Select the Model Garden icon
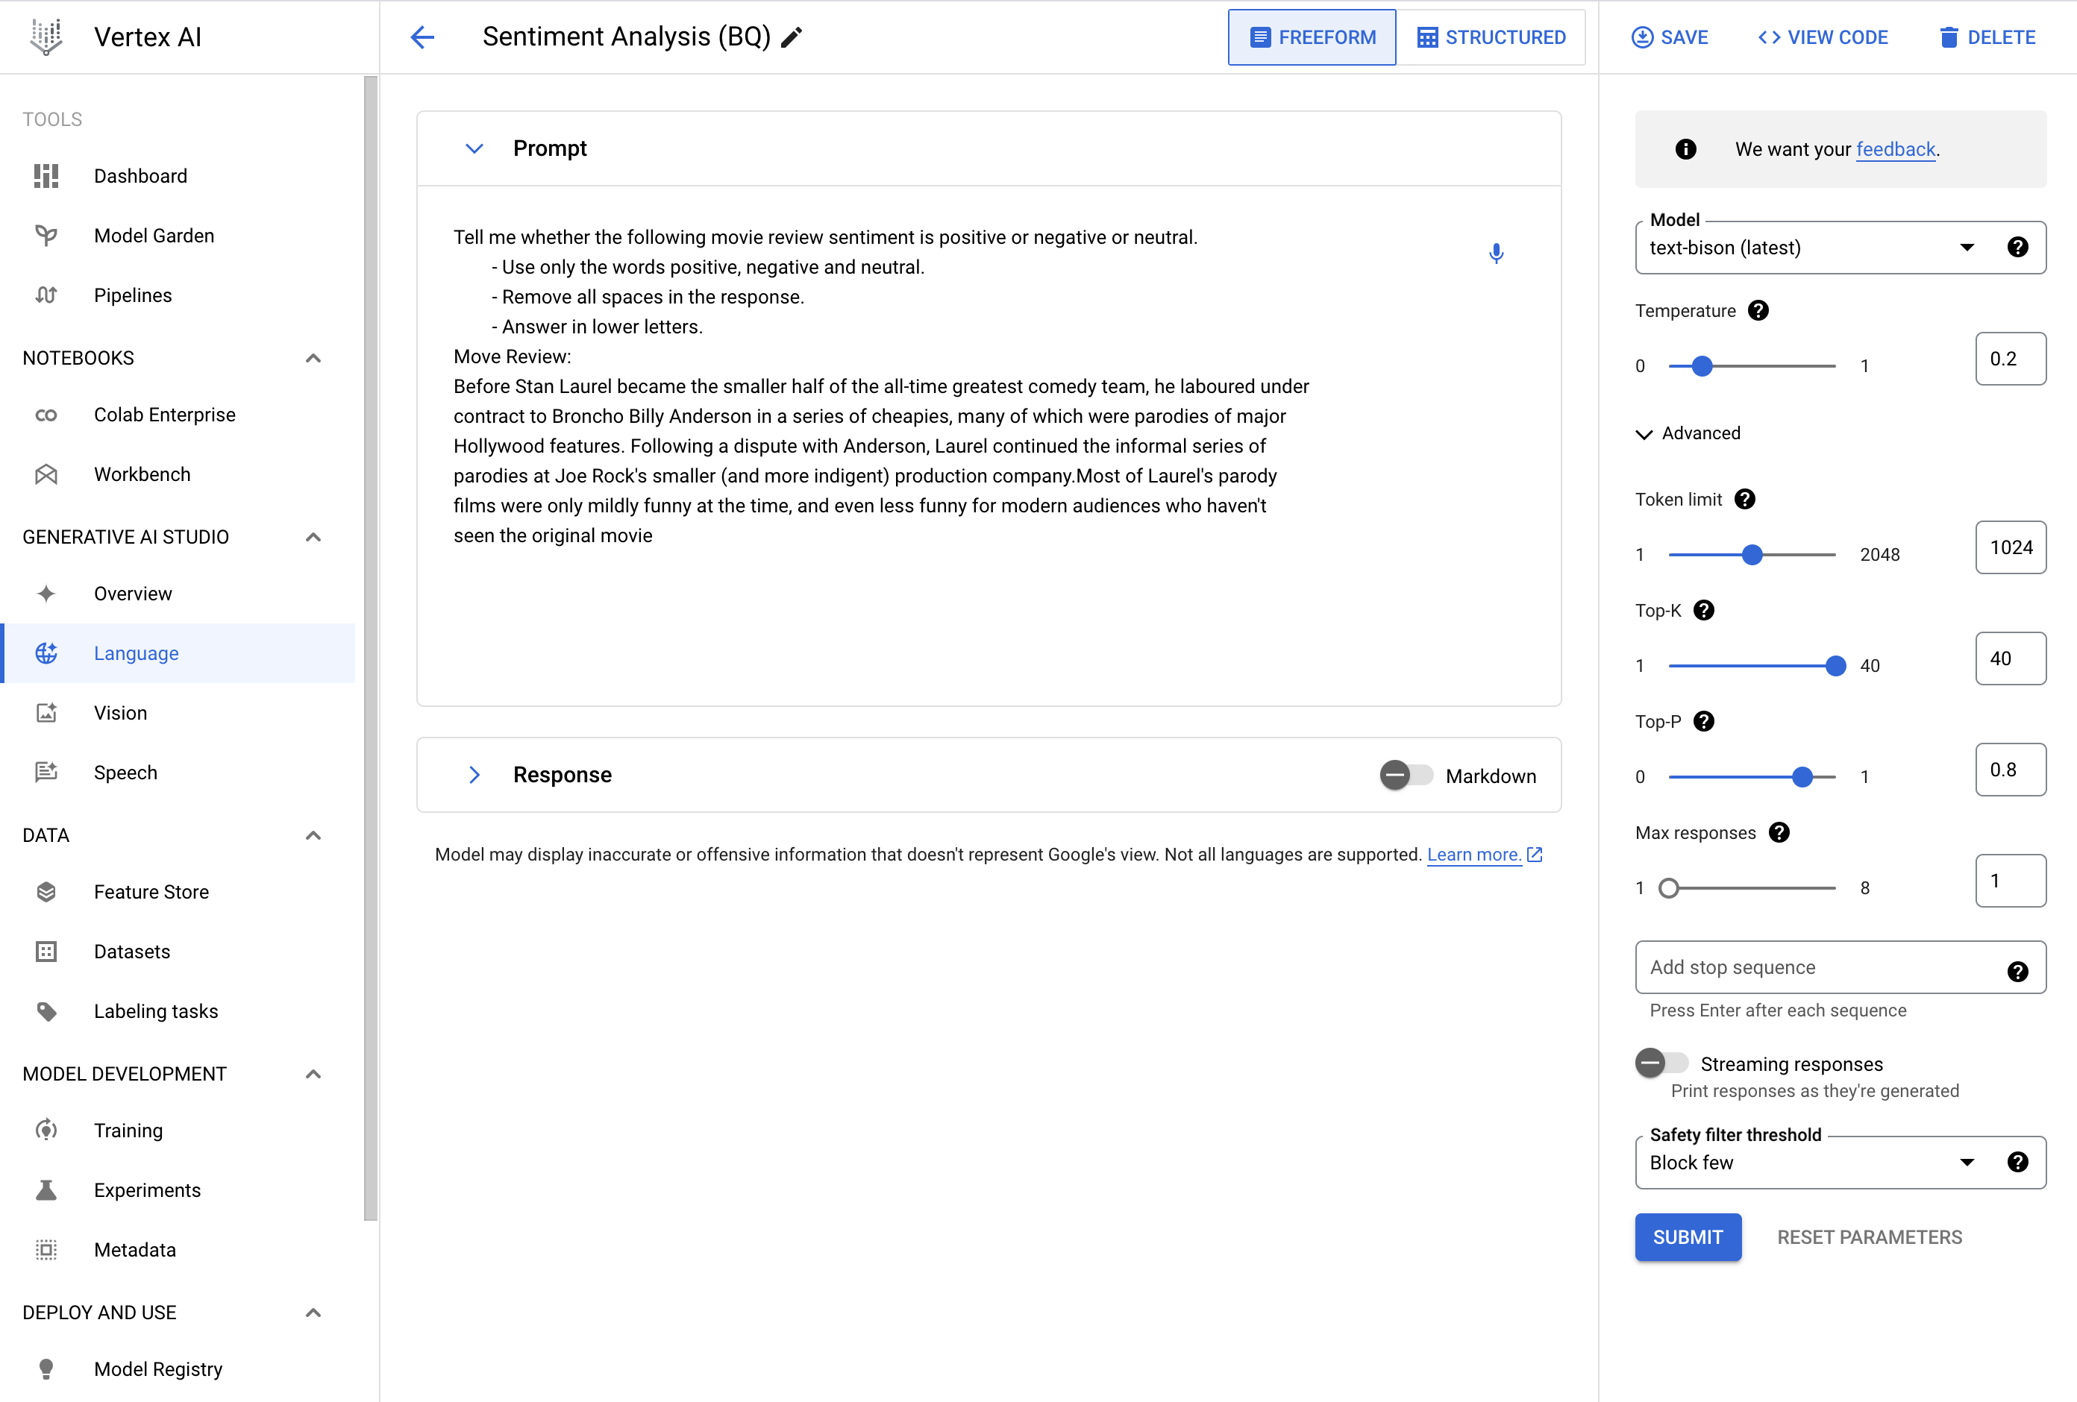Image resolution: width=2077 pixels, height=1402 pixels. tap(44, 235)
